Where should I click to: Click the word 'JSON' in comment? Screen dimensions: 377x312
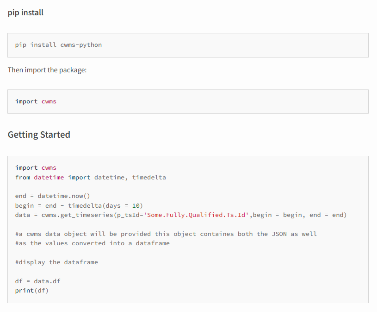pyautogui.click(x=279, y=234)
